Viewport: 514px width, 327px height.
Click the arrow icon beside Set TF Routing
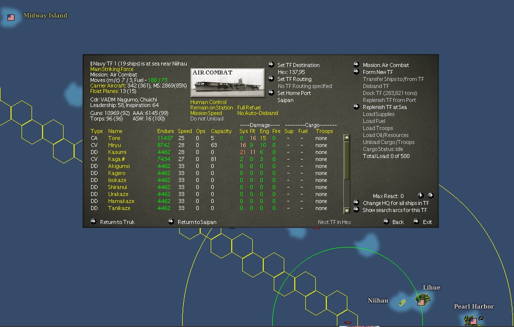(x=271, y=78)
